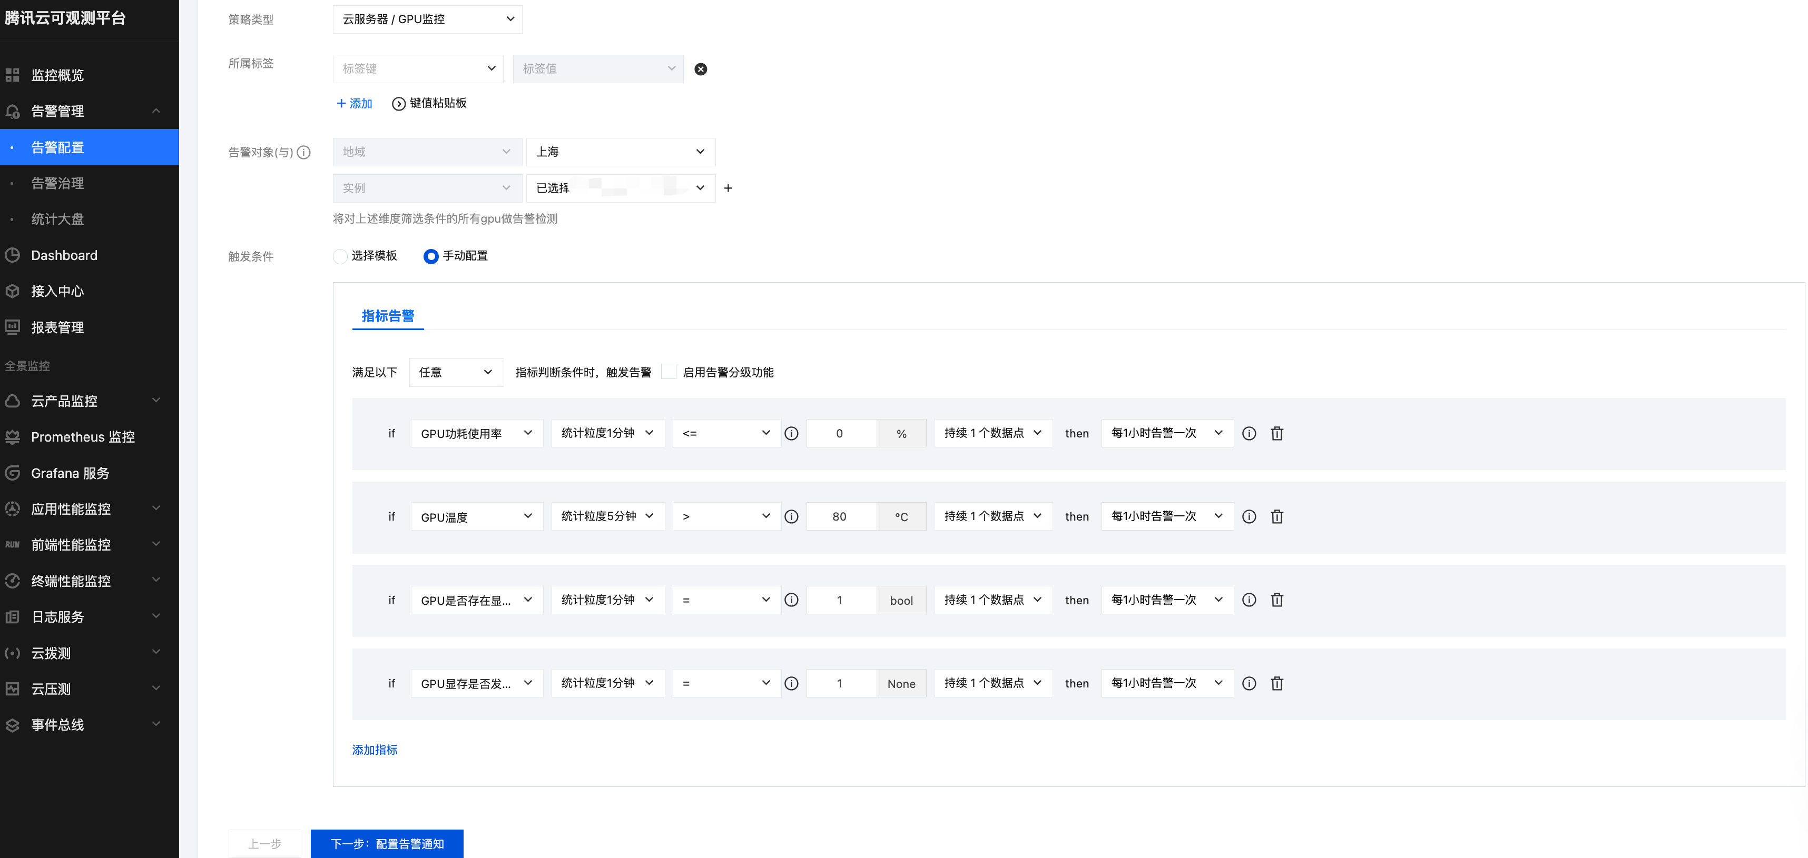Enable the 启用告警分级功能 checkbox
This screenshot has height=858, width=1808.
pos(669,372)
